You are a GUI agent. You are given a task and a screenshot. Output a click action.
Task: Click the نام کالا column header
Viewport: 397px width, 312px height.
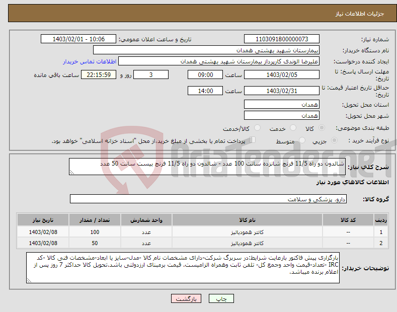point(247,220)
